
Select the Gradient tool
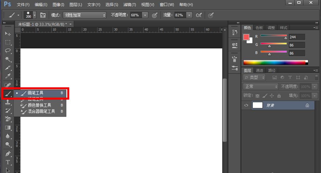coord(8,128)
